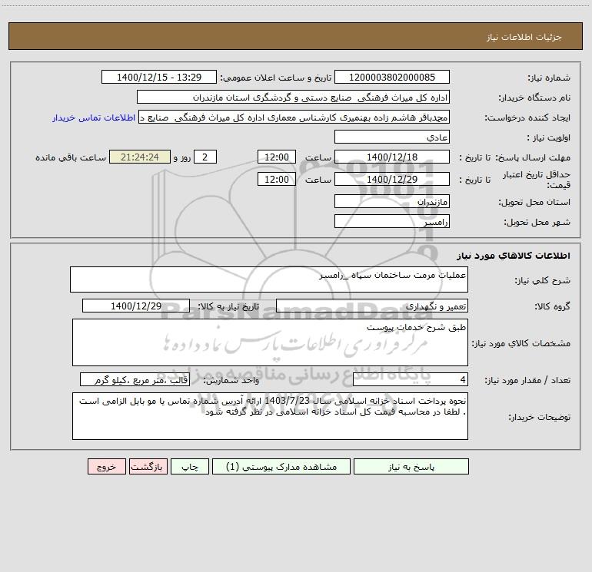Click the چاپ print button
This screenshot has width=592, height=572.
coord(190,467)
